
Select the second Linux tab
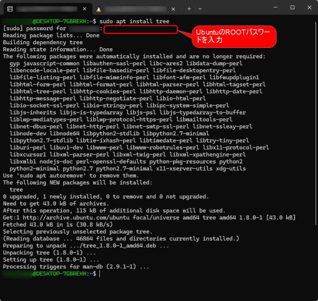(x=135, y=9)
